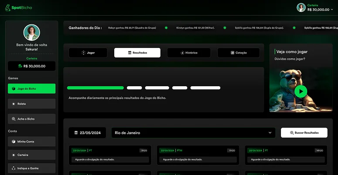The height and width of the screenshot is (175, 338).
Task: Click the green progress bar segment
Action: 96,88
